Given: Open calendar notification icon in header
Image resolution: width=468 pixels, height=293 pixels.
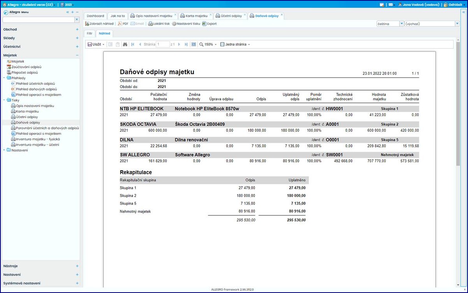Looking at the screenshot, I should (382, 5).
